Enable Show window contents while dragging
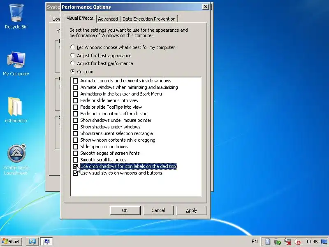 (x=75, y=140)
